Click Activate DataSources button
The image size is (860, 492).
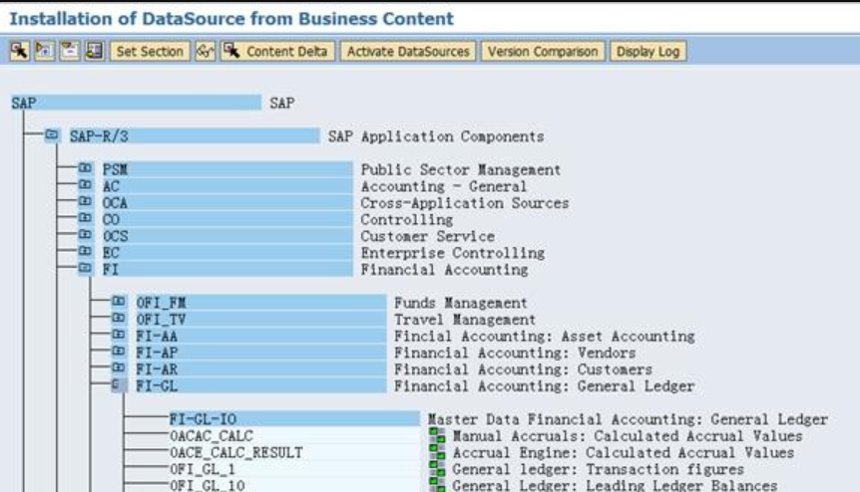coord(407,51)
